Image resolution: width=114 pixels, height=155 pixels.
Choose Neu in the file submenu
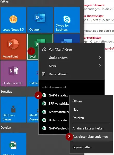pyautogui.click(x=91, y=110)
